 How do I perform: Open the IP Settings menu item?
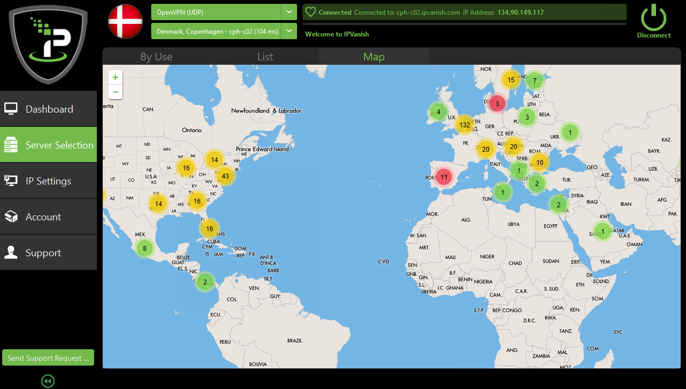click(48, 181)
